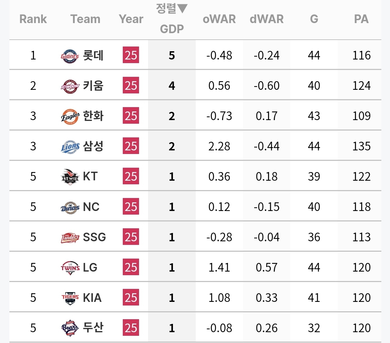The width and height of the screenshot is (390, 343).
Task: Select the Hanwha Eagles logo
Action: pos(70,116)
